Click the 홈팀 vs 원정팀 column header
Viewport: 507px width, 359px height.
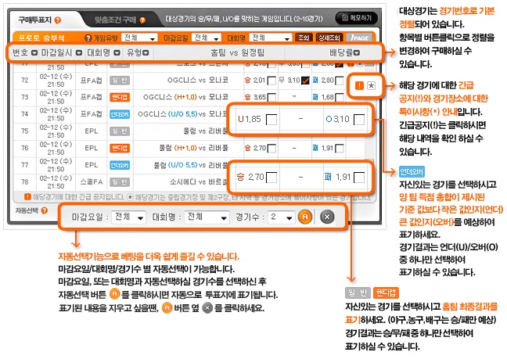tap(238, 52)
